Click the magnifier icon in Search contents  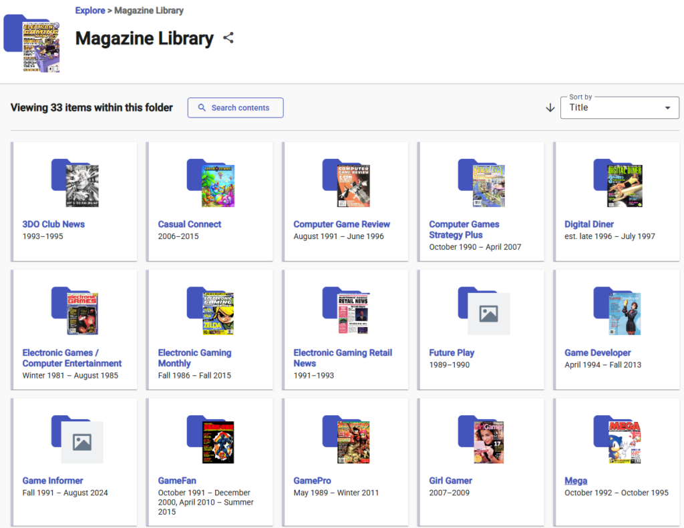coord(201,107)
